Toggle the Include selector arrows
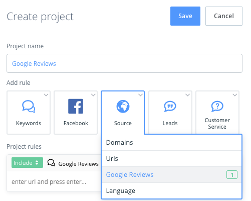Screen dimensions: 251x201 coord(37,163)
